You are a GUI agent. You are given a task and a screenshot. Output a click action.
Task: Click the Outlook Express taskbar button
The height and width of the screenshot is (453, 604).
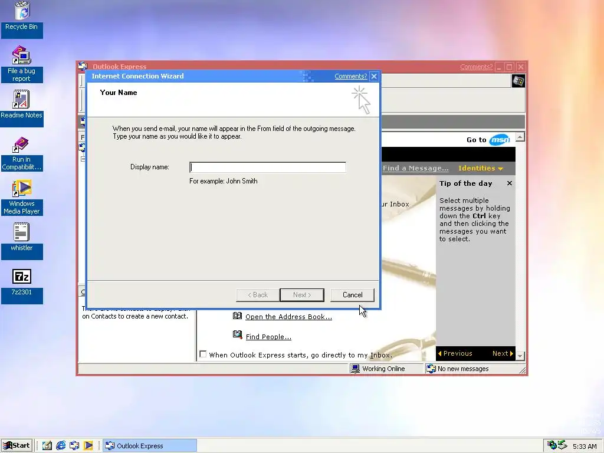click(150, 446)
